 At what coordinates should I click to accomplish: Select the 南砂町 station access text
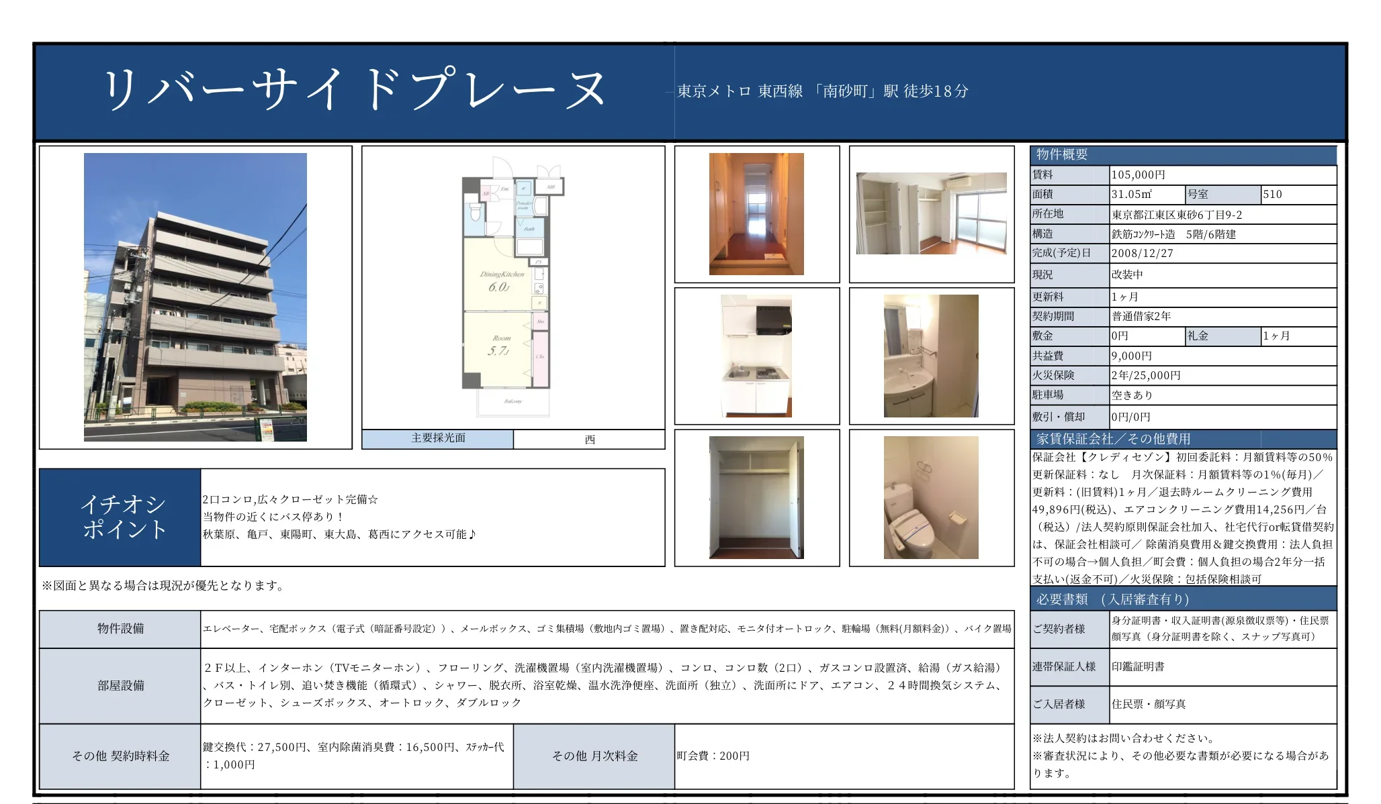pos(823,93)
